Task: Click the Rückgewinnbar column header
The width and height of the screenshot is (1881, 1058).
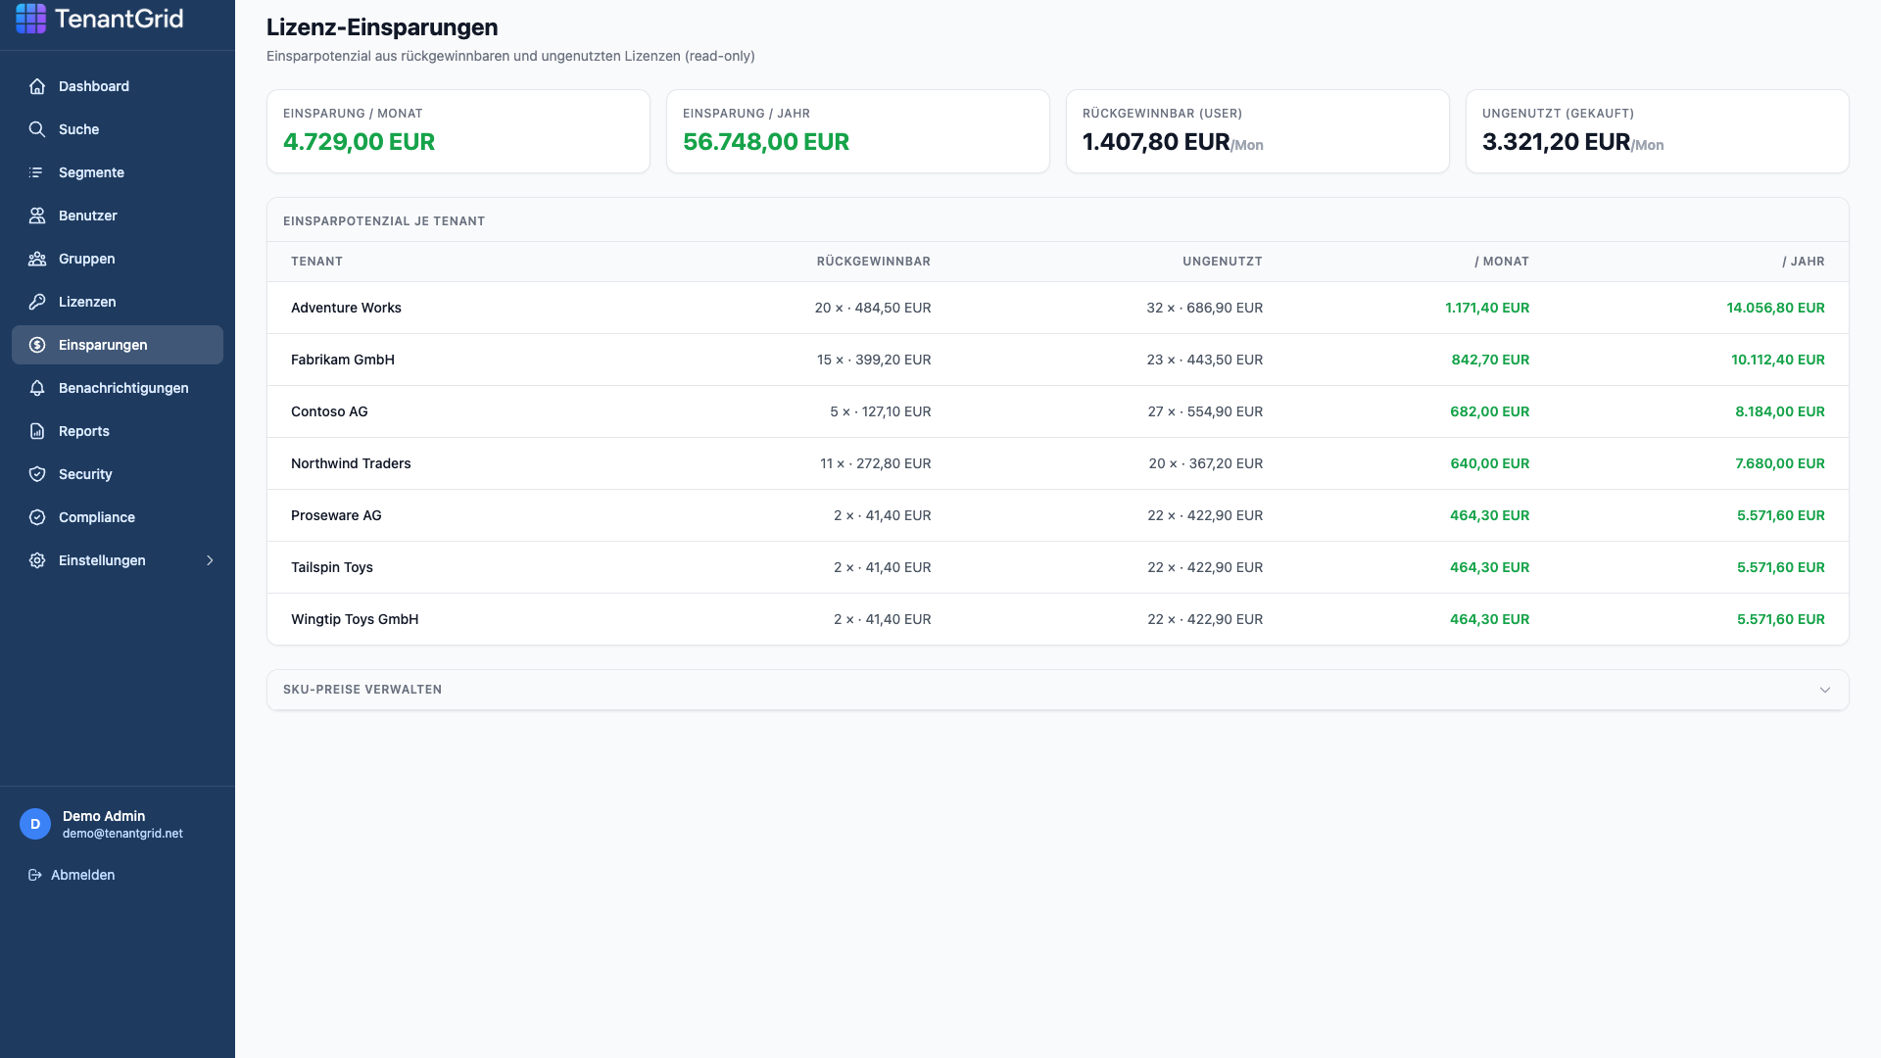Action: pos(874,262)
